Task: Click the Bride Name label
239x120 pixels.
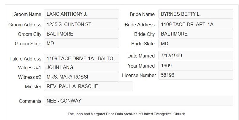Action: tap(142, 14)
